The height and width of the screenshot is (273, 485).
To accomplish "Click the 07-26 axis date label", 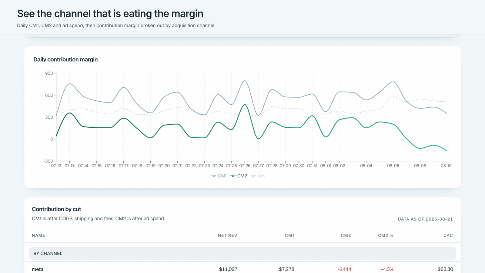I will (x=245, y=166).
